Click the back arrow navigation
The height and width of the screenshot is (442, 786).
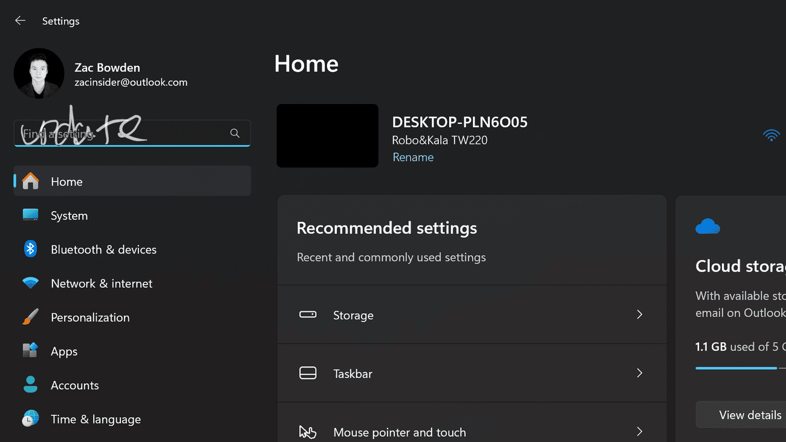tap(20, 20)
